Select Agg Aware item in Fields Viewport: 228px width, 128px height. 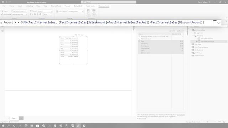(x=200, y=33)
